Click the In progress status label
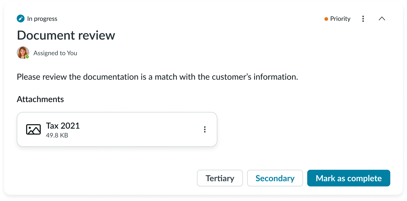 42,19
